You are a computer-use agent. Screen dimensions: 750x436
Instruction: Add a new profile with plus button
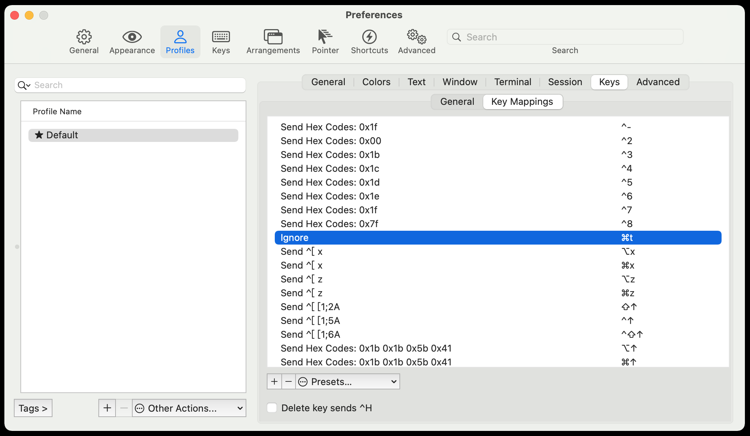coord(107,408)
